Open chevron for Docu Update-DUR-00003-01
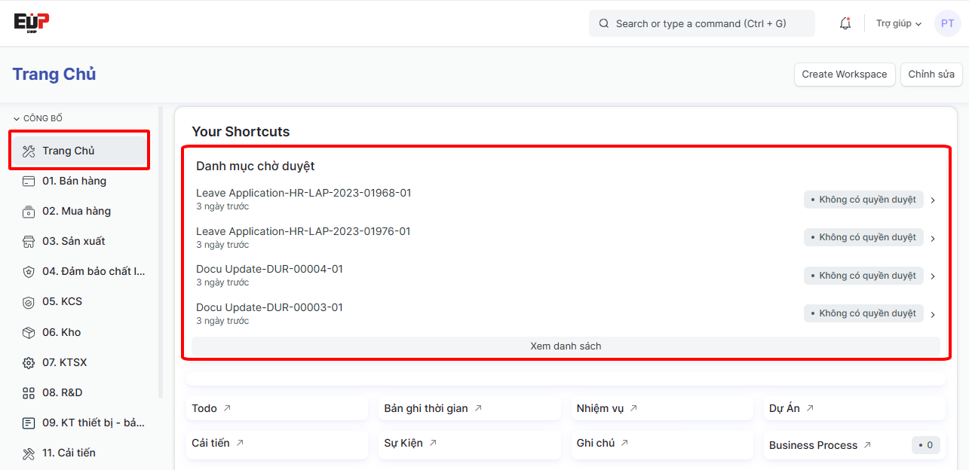The height and width of the screenshot is (470, 969). click(933, 314)
